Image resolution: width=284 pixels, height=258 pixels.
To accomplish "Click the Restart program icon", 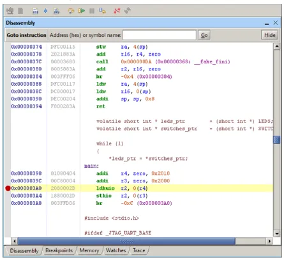I will [x=102, y=11].
